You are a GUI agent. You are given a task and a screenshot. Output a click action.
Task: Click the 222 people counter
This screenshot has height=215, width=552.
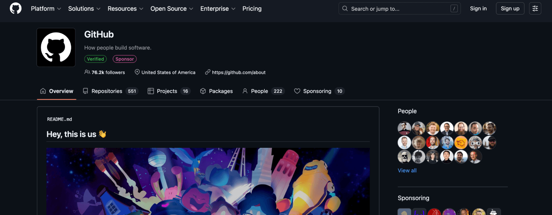[x=278, y=91]
